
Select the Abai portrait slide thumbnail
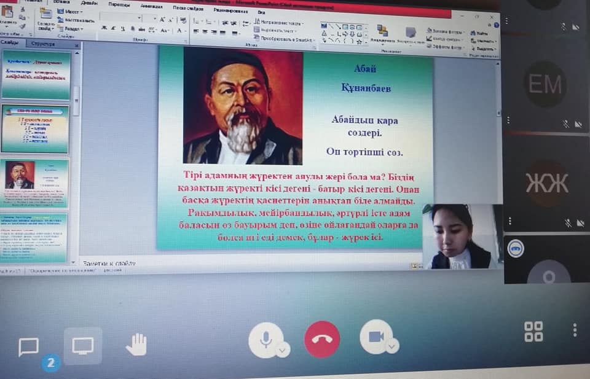click(34, 183)
